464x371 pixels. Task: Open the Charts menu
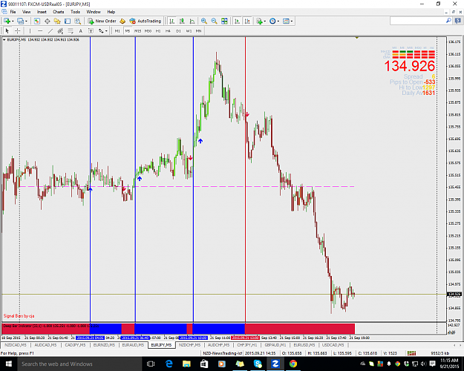click(59, 12)
